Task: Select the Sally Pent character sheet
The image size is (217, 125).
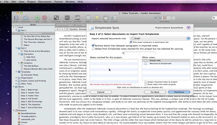Action: [x=31, y=57]
